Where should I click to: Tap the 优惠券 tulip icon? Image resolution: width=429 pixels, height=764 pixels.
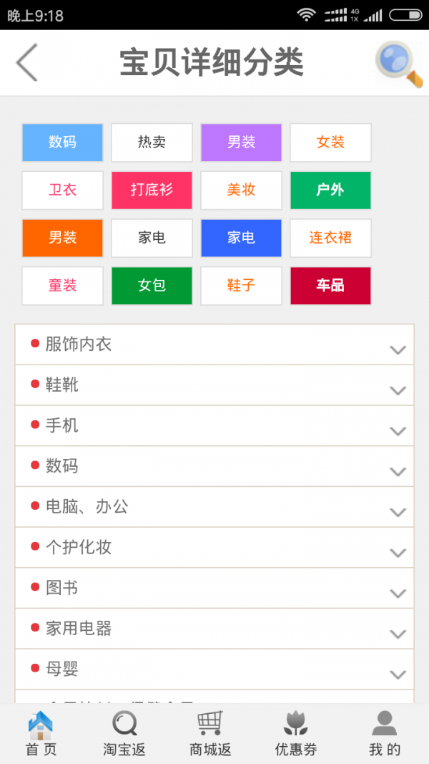(295, 724)
